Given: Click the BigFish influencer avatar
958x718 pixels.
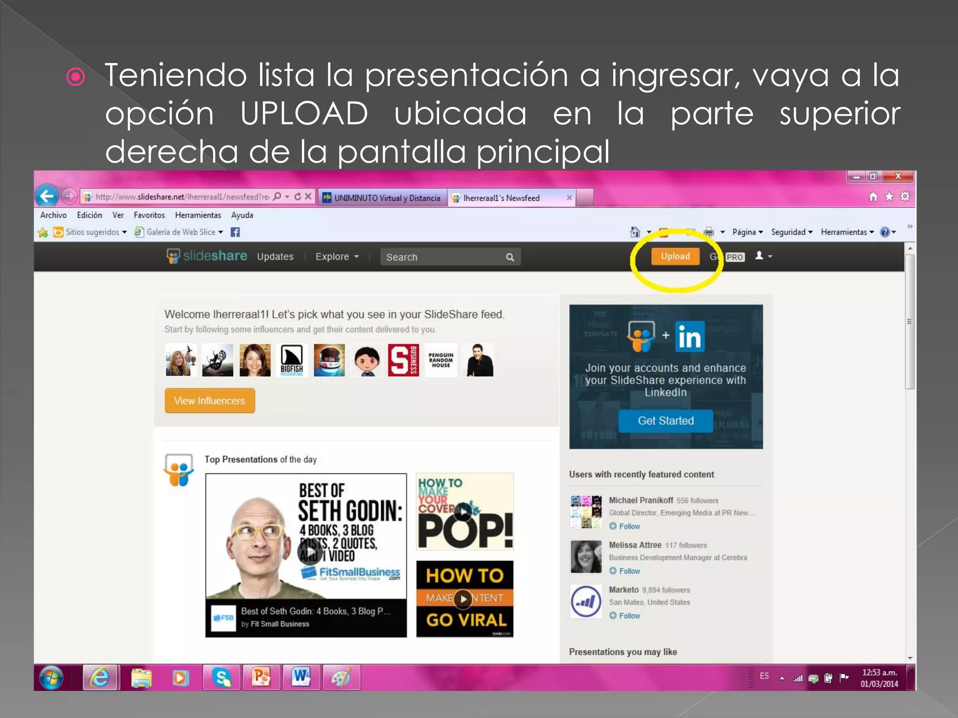Looking at the screenshot, I should coord(292,360).
